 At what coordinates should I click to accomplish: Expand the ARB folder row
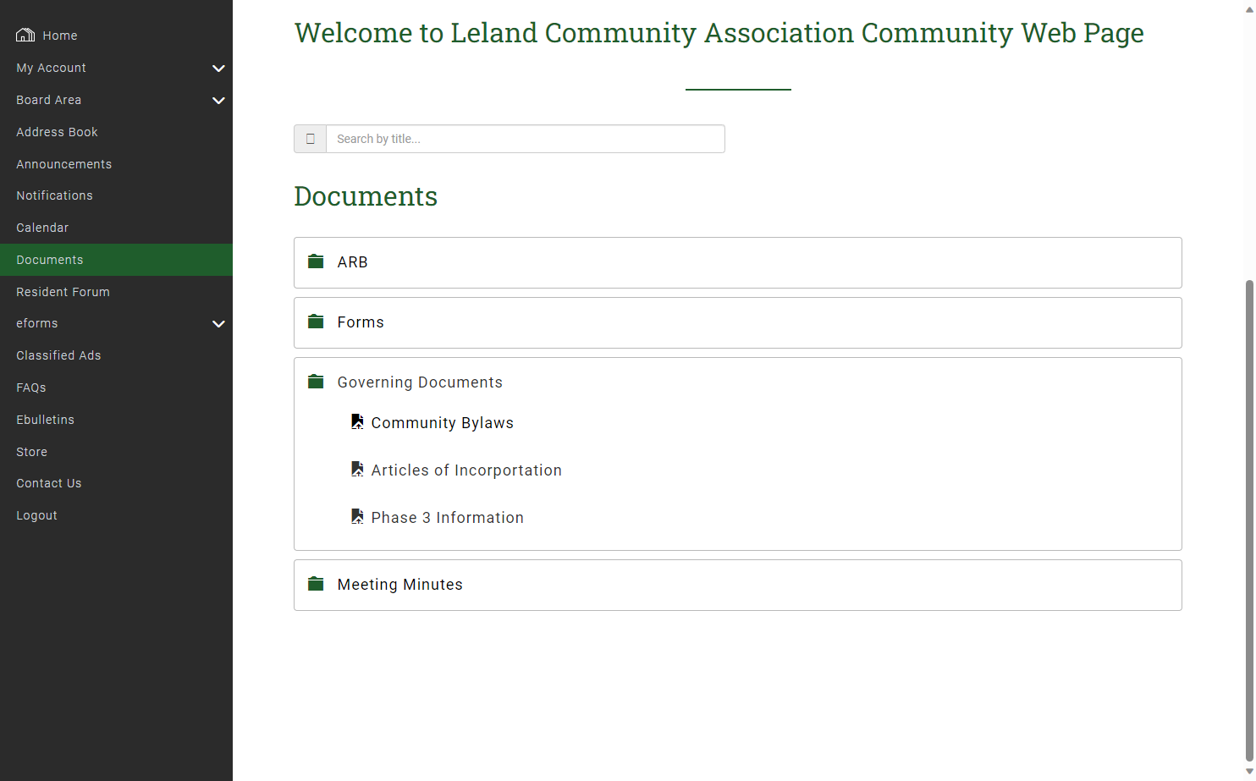point(738,262)
